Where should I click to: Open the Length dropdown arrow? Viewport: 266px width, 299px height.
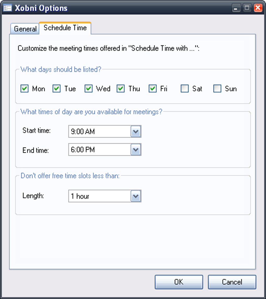(x=136, y=196)
